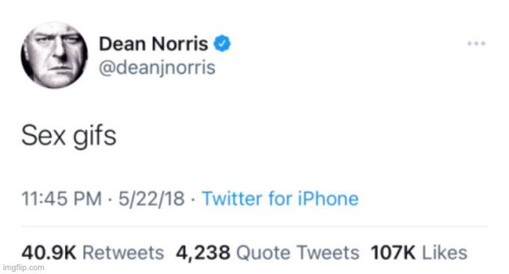The height and width of the screenshot is (274, 509).
Task: Open the @deanjnorris handle
Action: tap(157, 68)
